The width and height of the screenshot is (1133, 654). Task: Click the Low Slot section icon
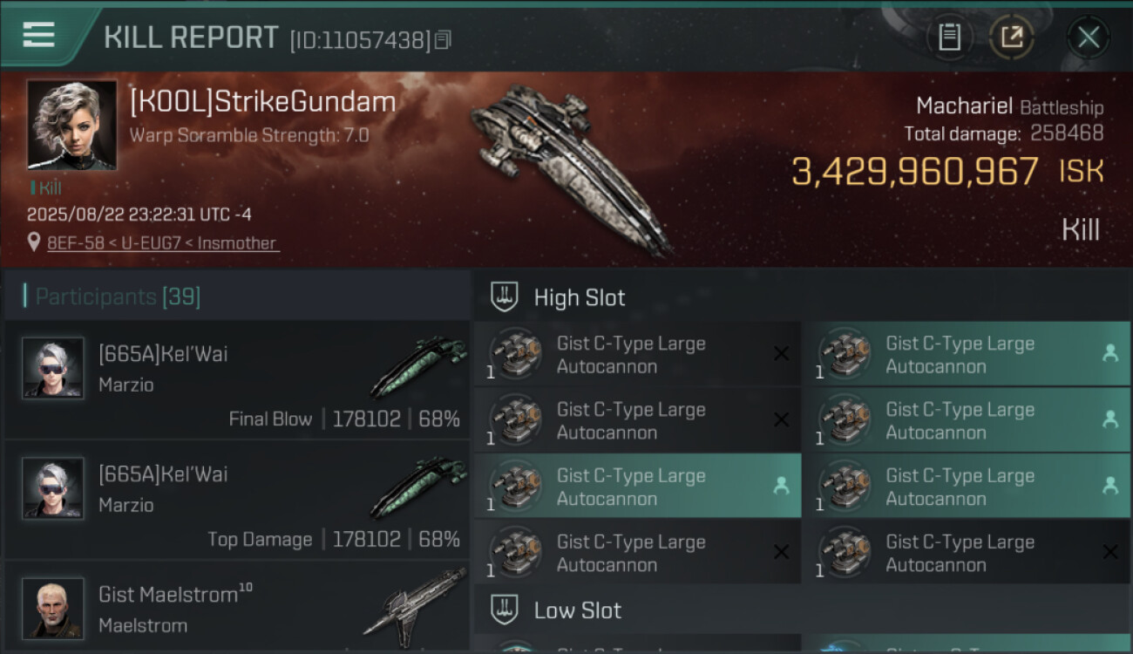(505, 610)
